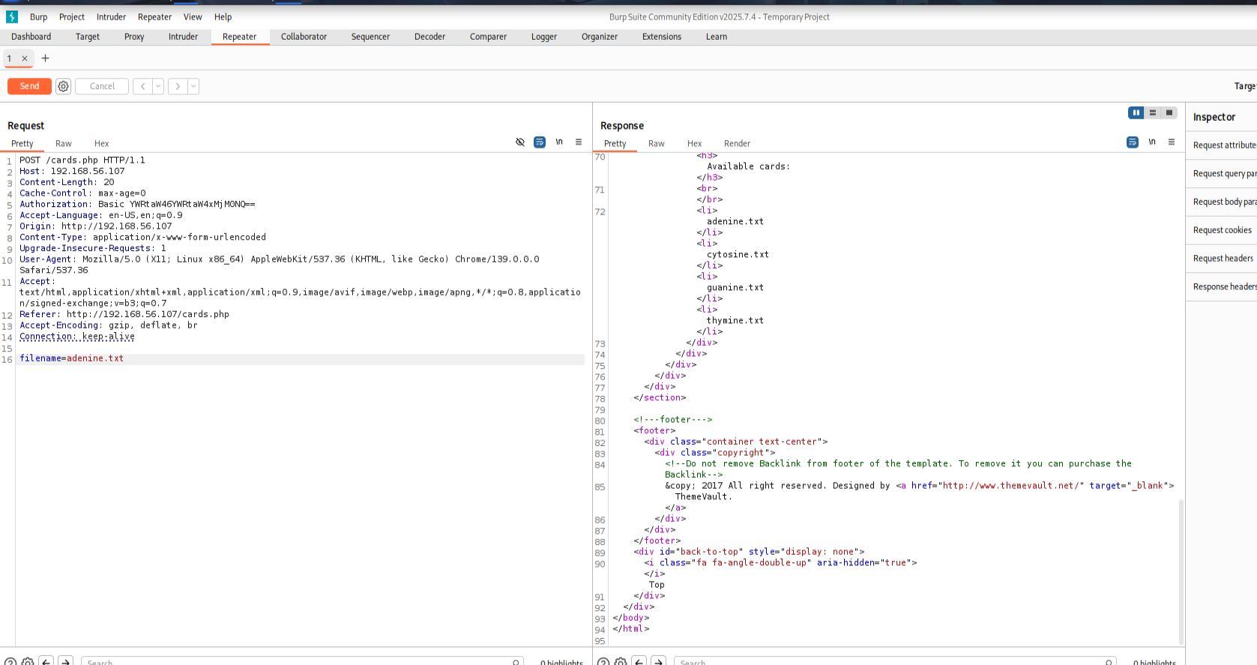Open the Response Render tab

click(737, 143)
